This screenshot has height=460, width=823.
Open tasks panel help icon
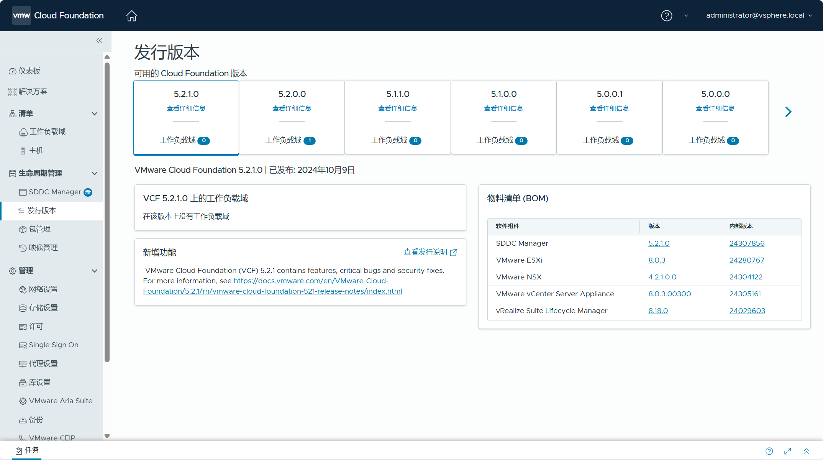pyautogui.click(x=769, y=451)
